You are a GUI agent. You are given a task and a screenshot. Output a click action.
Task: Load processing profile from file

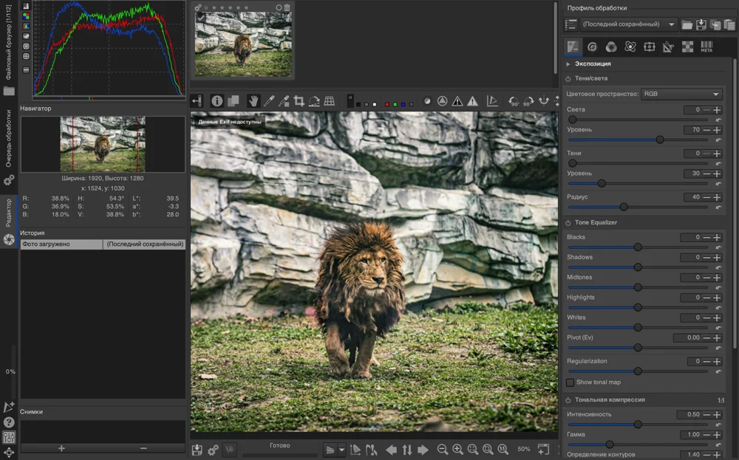coord(687,24)
